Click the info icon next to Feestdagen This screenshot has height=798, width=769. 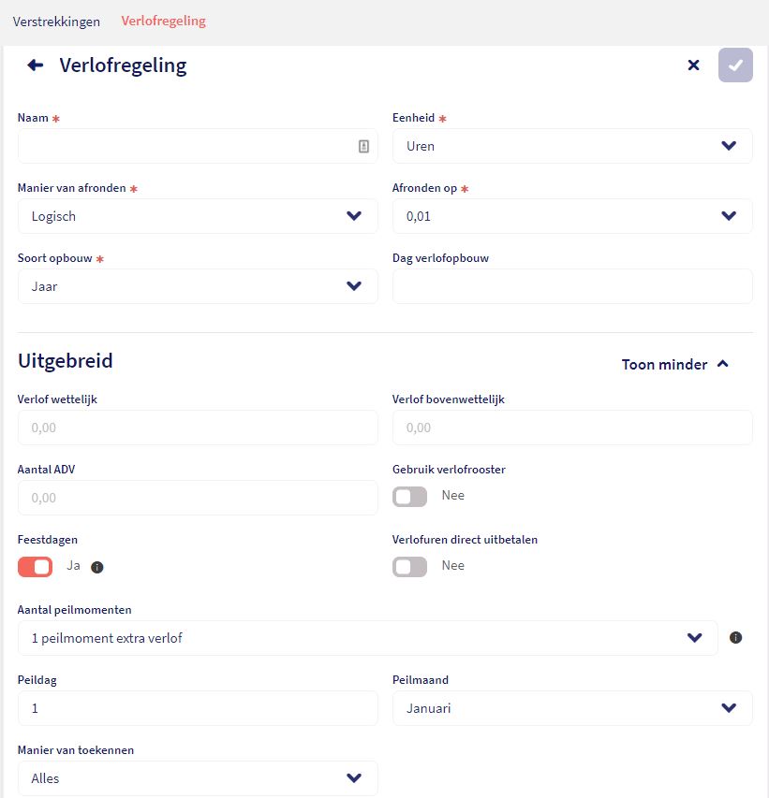96,567
